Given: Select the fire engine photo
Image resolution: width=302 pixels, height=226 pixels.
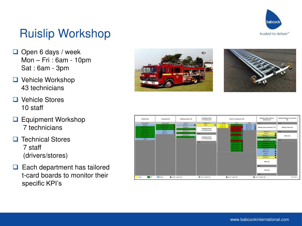Looking at the screenshot, I should click(x=173, y=70).
